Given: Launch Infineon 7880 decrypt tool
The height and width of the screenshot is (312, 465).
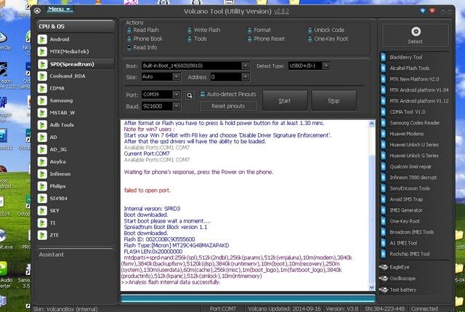Looking at the screenshot, I should tap(414, 177).
